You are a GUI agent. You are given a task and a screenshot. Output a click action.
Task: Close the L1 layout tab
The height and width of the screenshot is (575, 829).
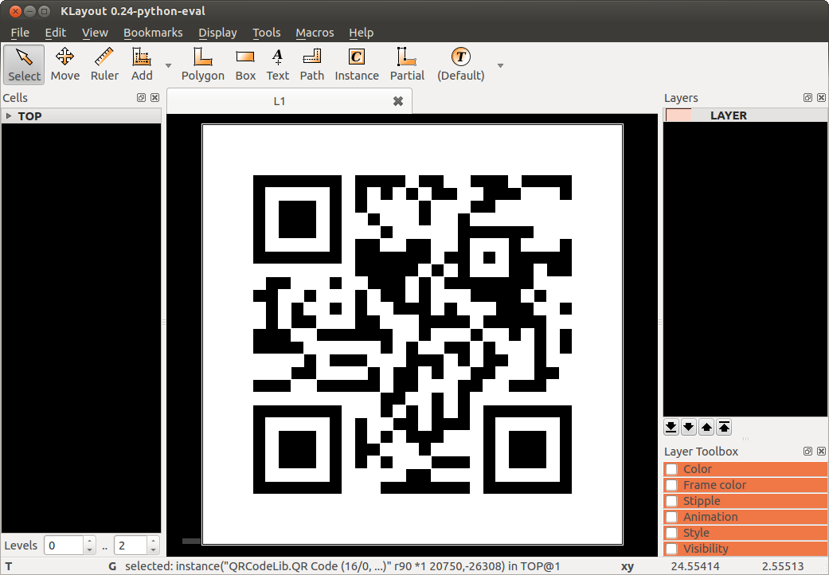tap(398, 101)
